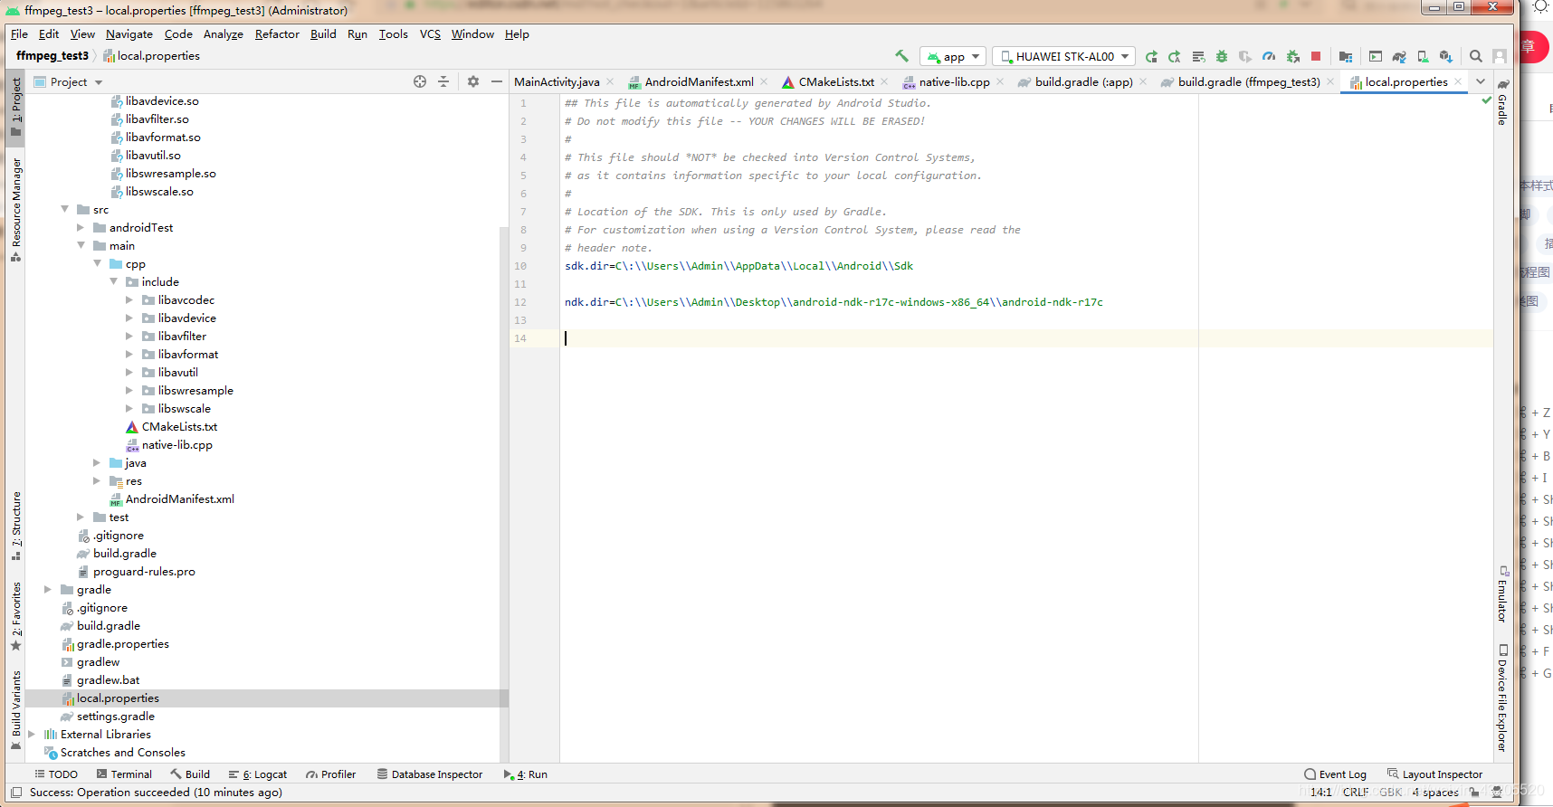Screen dimensions: 1553x807
Task: Click the user account avatar icon
Action: point(1500,56)
